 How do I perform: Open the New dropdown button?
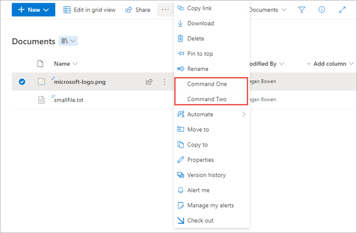pos(33,10)
